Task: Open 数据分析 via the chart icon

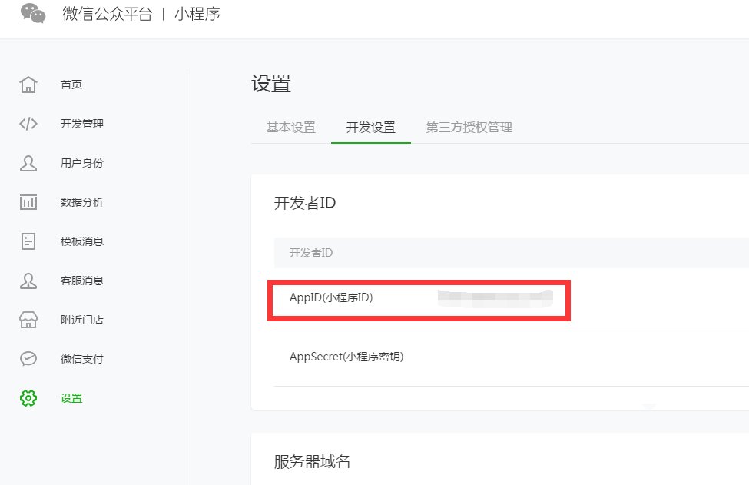Action: pos(28,202)
